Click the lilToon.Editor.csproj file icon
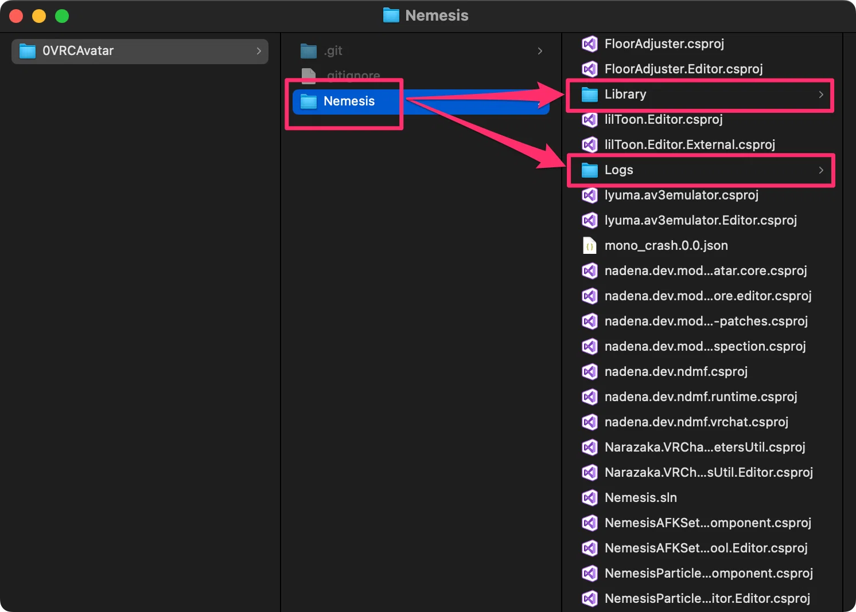 coord(590,119)
